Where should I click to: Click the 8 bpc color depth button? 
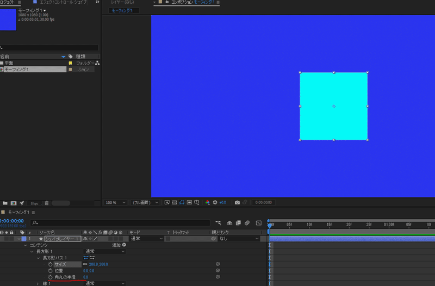35,203
